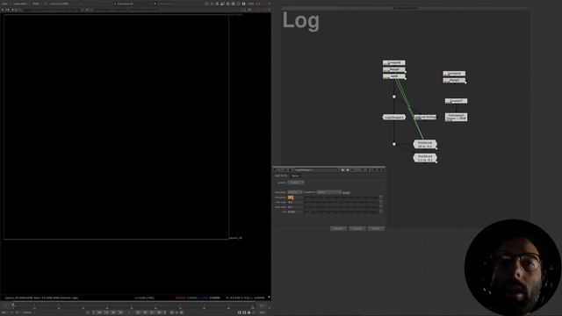Play the timeline forward
This screenshot has height=316, width=562.
pos(145,312)
